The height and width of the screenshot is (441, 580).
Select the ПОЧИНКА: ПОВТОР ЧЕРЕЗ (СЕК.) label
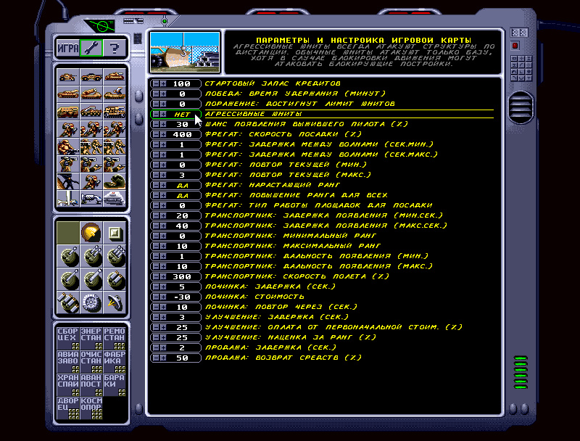point(281,307)
